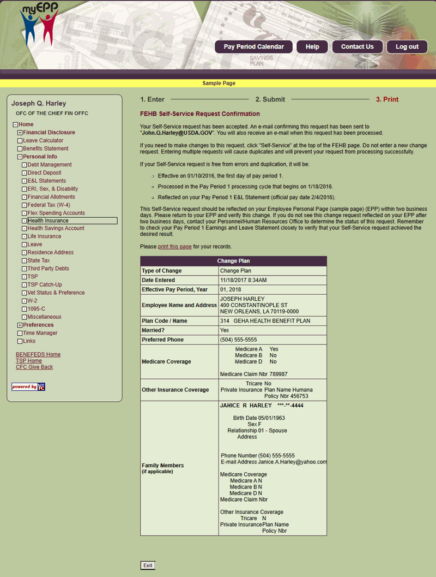Collapse the Home tree node

pos(15,125)
